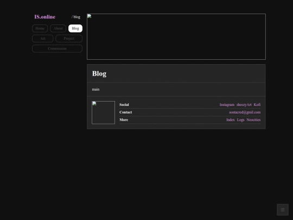Go to the Home page
293x220 pixels.
[x=40, y=28]
